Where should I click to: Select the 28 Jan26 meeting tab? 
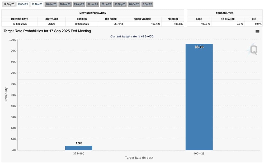[51, 4]
